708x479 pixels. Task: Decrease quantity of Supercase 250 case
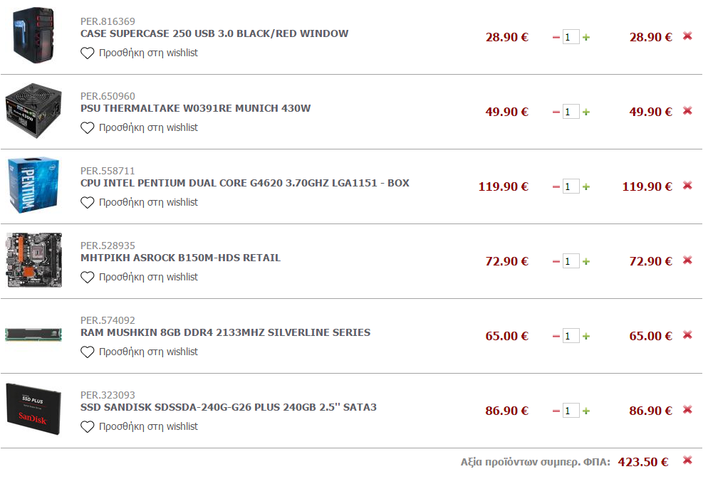click(556, 38)
